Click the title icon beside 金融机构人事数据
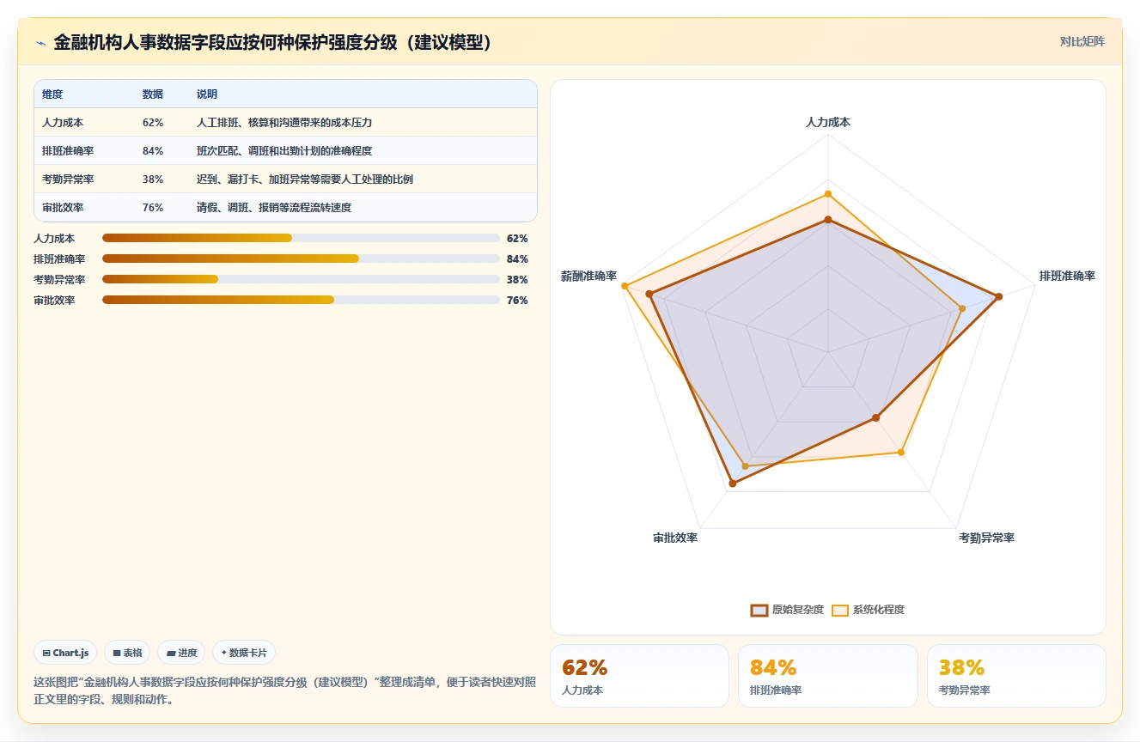Screen dimensions: 1140x742 [40, 42]
